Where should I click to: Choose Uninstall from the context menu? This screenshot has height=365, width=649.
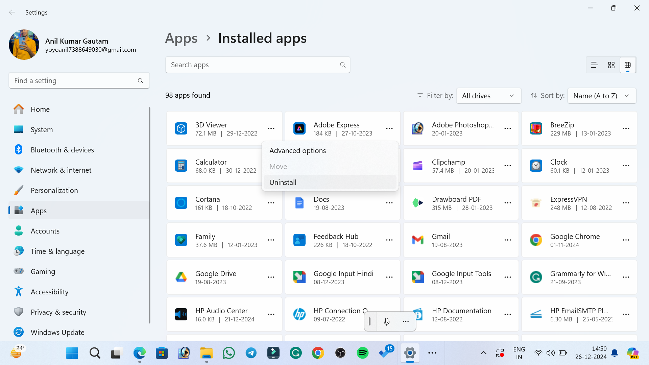click(330, 182)
